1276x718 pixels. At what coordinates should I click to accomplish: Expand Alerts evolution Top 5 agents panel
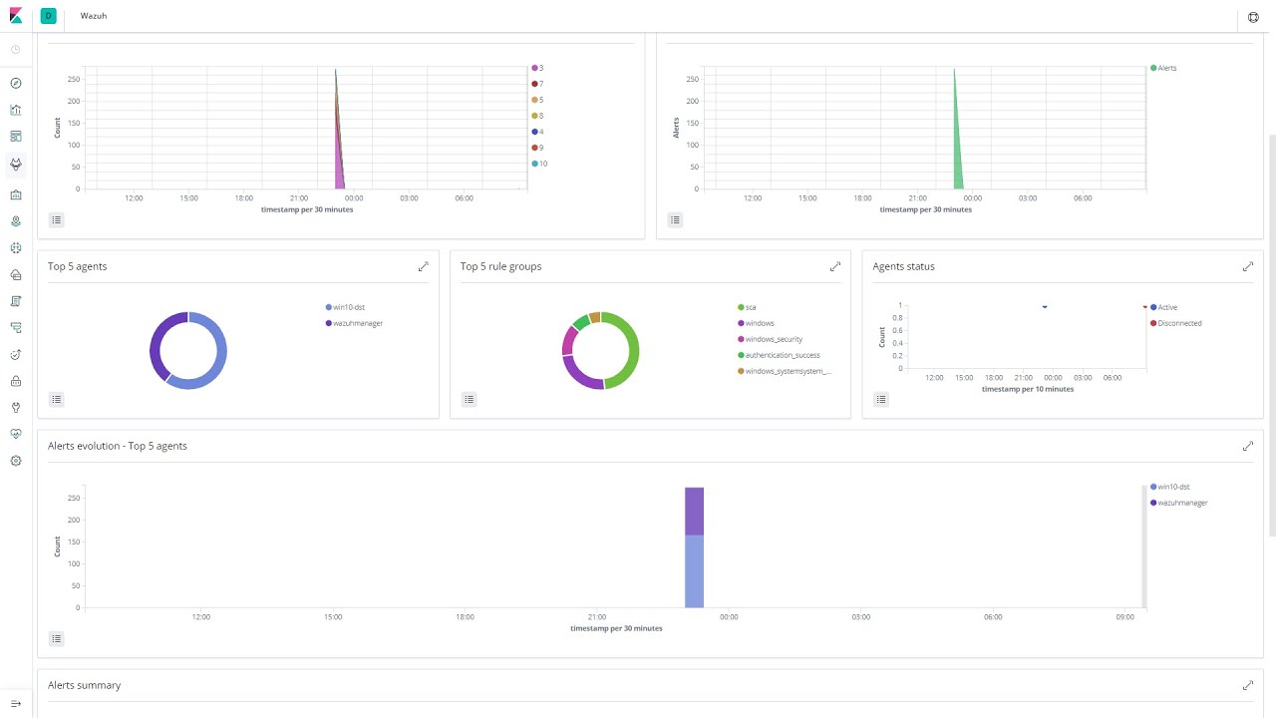pos(1247,446)
